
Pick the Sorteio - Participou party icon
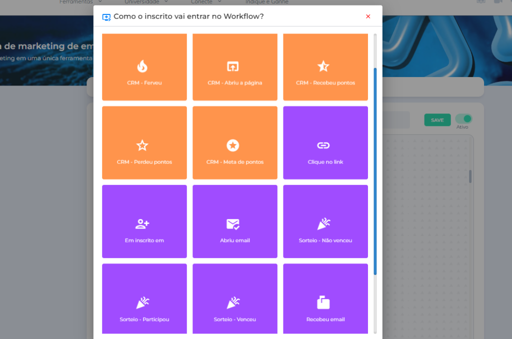142,302
